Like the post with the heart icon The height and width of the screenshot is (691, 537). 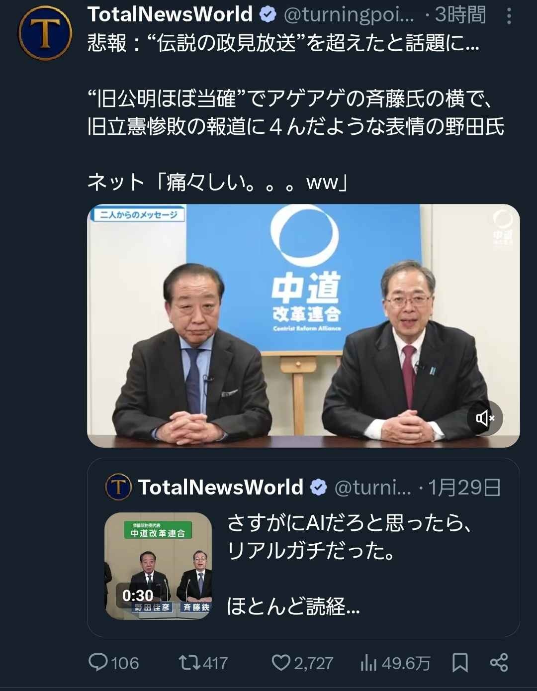pyautogui.click(x=281, y=662)
